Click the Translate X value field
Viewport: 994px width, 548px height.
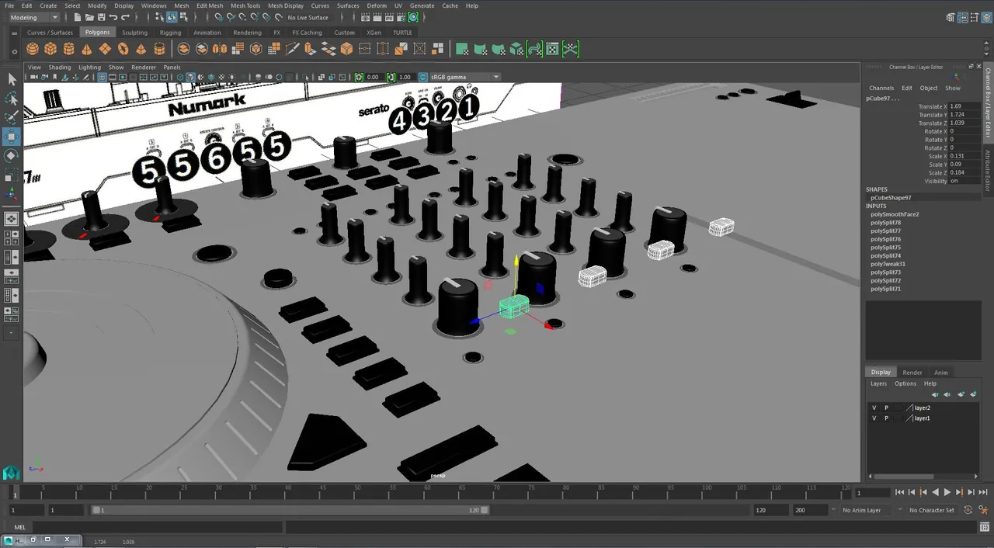[964, 106]
